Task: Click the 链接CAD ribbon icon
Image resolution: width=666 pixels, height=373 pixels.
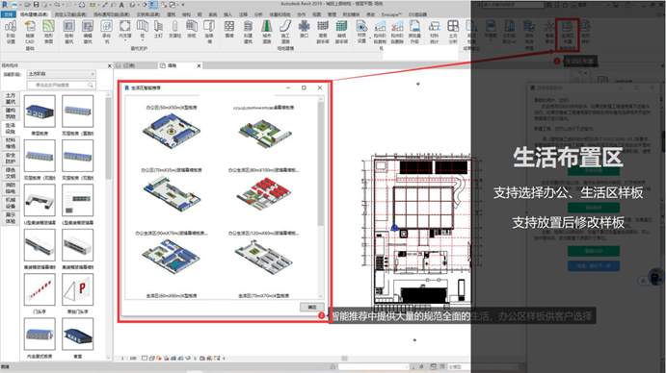Action: tap(29, 33)
